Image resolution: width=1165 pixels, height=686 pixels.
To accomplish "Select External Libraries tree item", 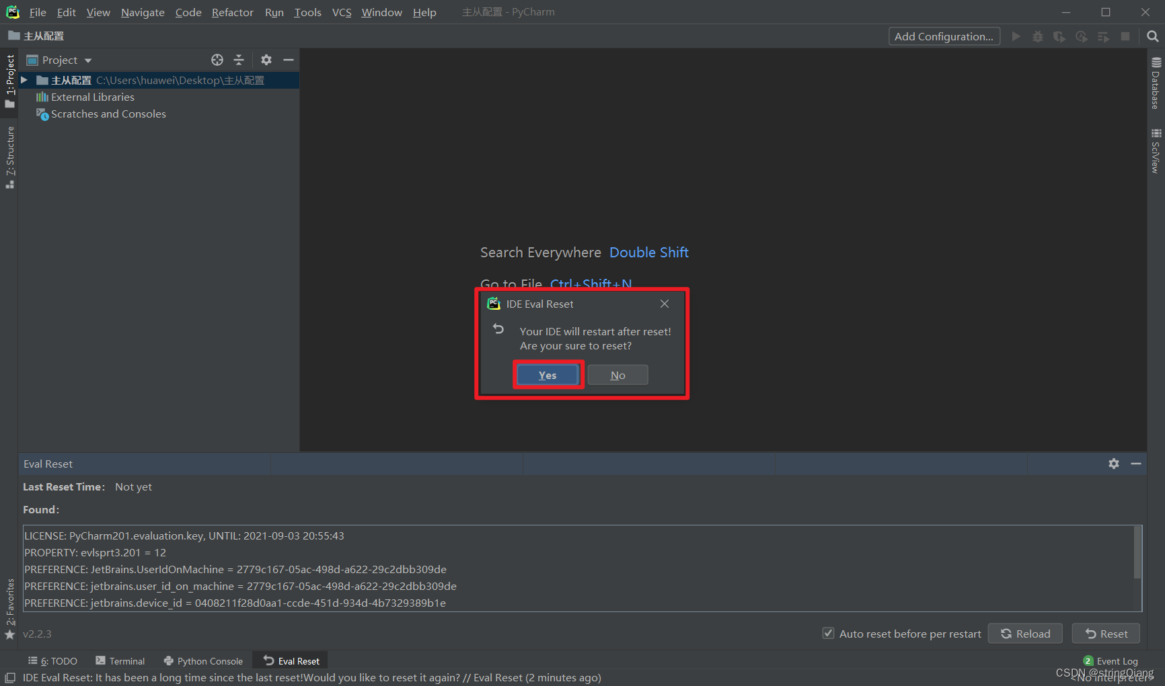I will (x=92, y=97).
